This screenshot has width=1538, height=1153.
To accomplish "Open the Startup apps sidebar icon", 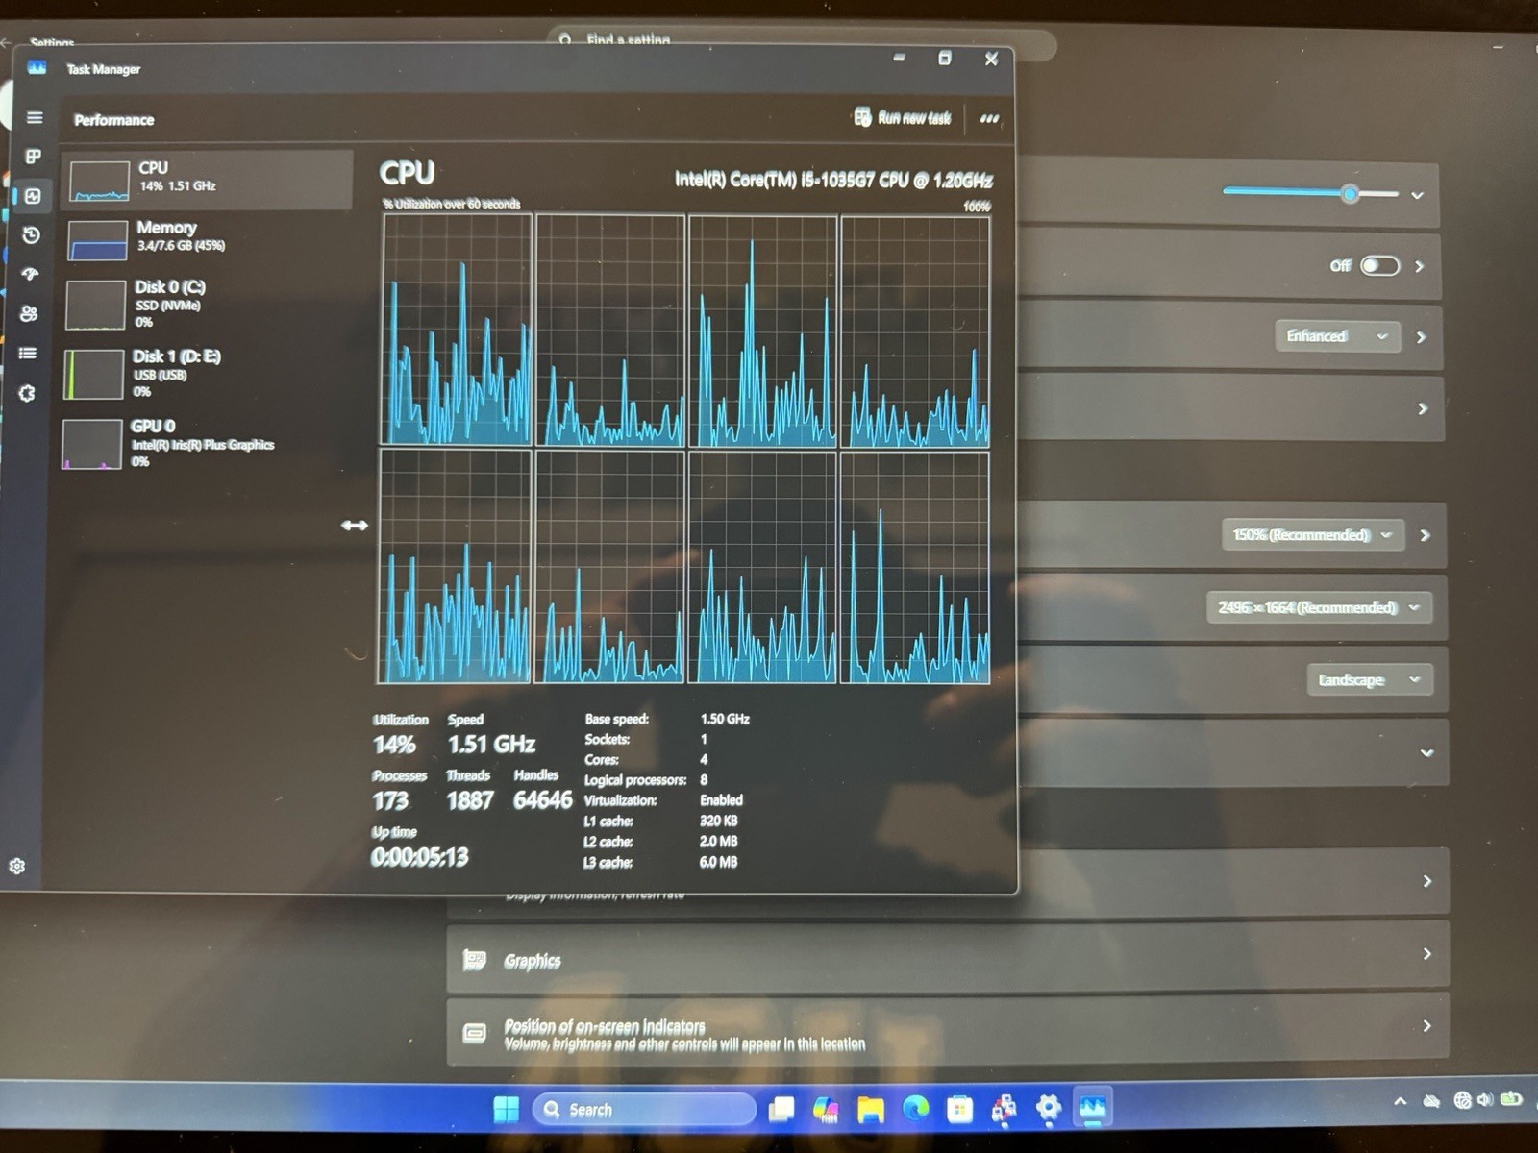I will click(x=31, y=275).
